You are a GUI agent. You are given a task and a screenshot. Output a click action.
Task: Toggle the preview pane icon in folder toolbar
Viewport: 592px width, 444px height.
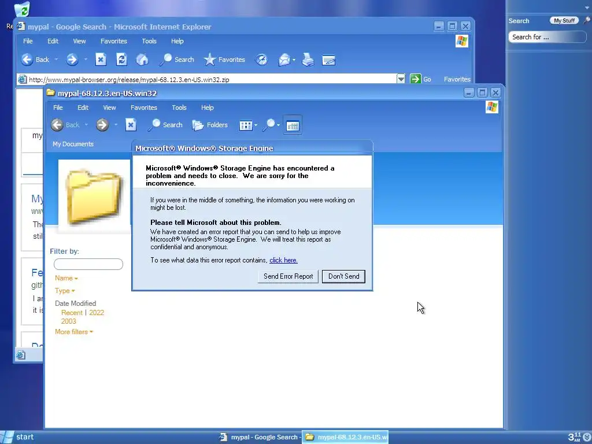point(293,125)
